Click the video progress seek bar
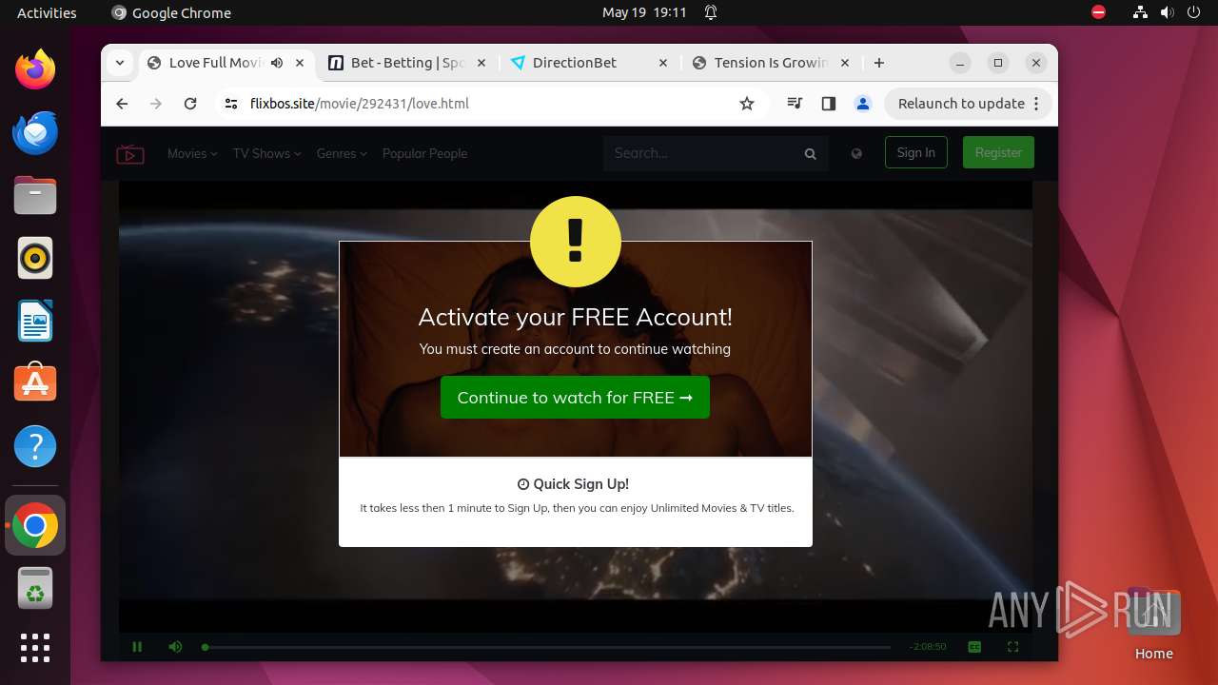Image resolution: width=1218 pixels, height=685 pixels. (547, 647)
